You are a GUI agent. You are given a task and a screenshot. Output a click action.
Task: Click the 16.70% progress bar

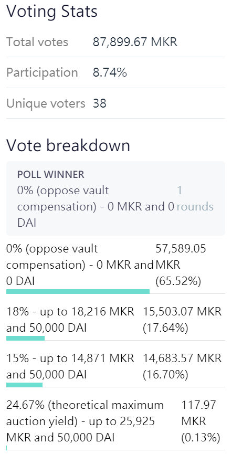click(x=24, y=385)
